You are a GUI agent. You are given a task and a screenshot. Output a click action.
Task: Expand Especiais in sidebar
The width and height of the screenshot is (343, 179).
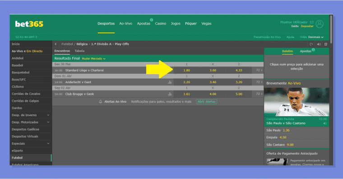point(31,143)
